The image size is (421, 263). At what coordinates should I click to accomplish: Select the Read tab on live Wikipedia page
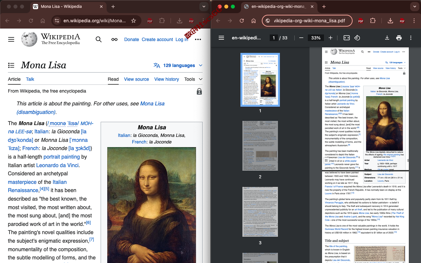coord(113,79)
